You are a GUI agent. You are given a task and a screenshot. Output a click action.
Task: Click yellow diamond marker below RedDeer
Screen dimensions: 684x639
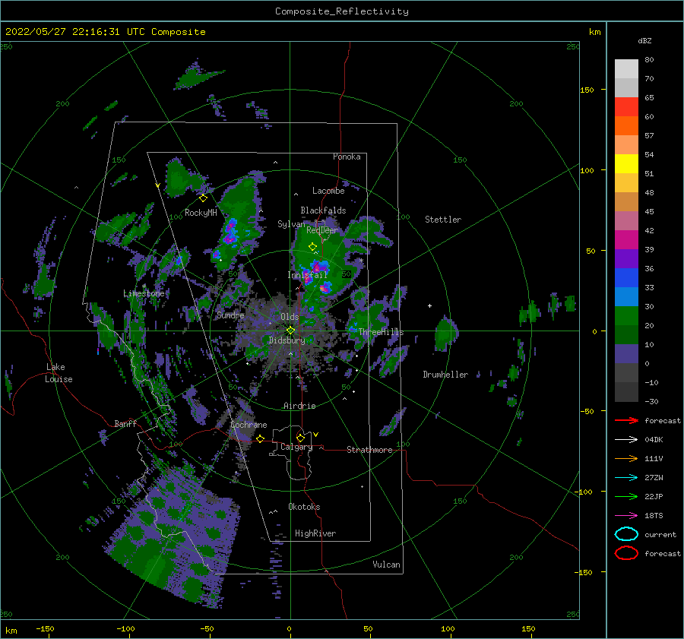312,247
